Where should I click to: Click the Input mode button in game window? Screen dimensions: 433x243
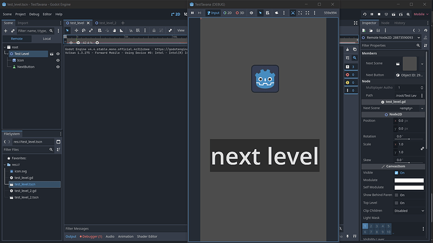[x=213, y=13]
